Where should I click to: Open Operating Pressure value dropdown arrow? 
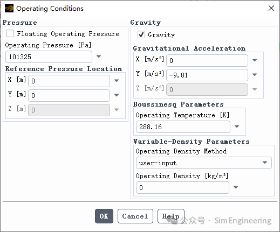point(99,57)
